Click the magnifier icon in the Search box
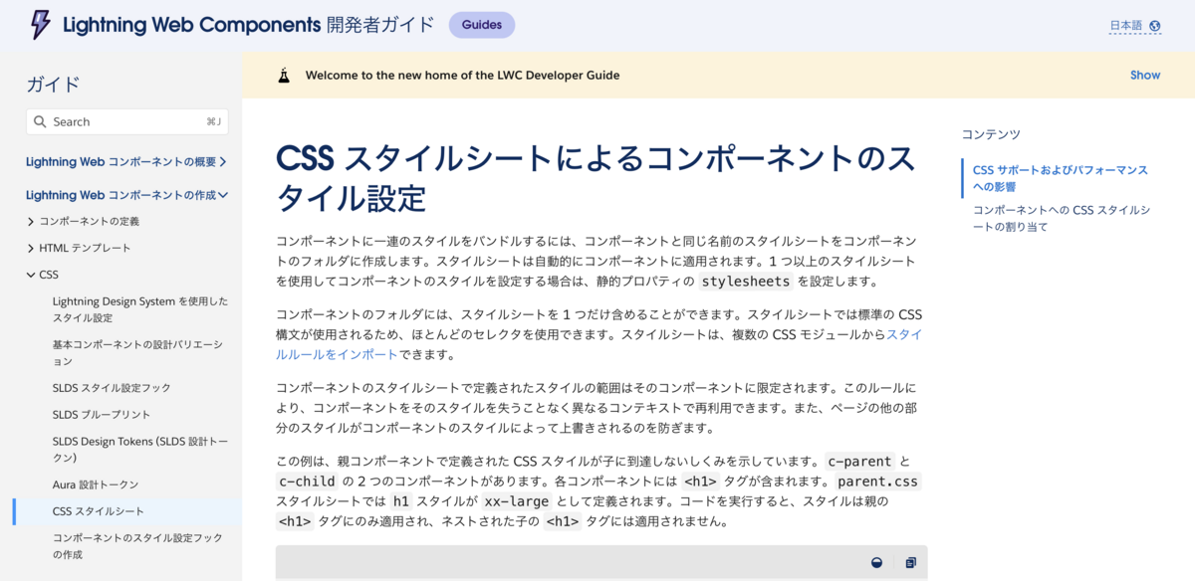Viewport: 1195px width, 581px height. [40, 121]
